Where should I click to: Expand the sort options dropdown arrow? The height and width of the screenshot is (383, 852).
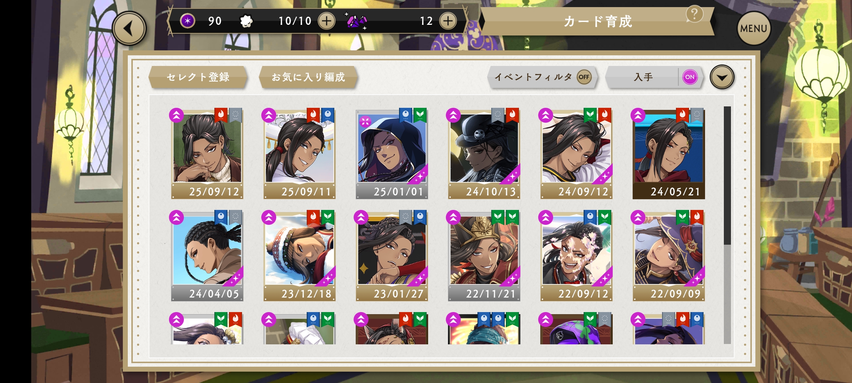point(722,77)
